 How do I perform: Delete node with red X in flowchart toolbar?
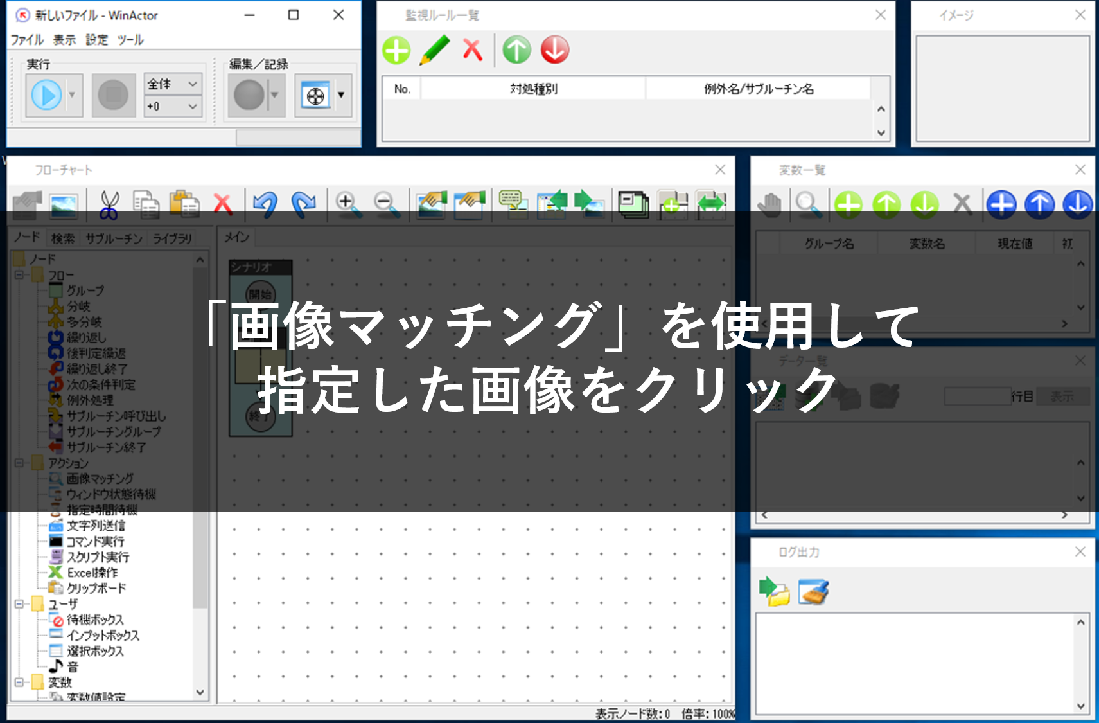pyautogui.click(x=223, y=204)
